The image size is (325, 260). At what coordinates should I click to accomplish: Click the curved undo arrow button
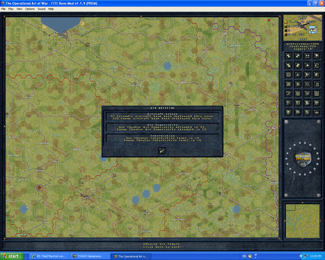[x=317, y=66]
